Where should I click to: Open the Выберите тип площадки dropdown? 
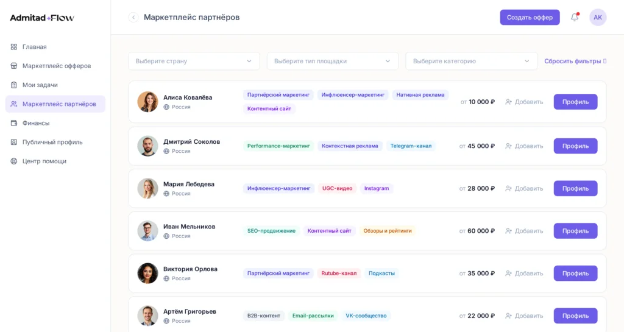coord(332,62)
